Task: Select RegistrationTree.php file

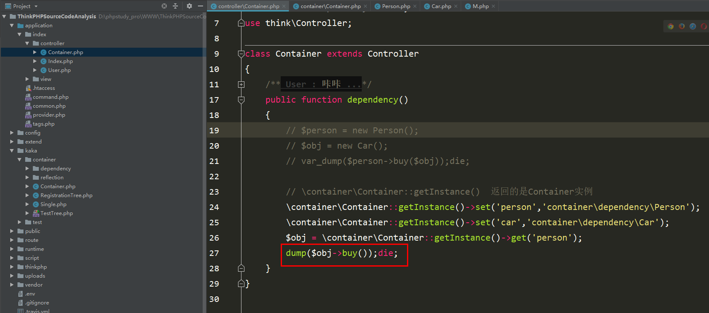Action: [66, 195]
